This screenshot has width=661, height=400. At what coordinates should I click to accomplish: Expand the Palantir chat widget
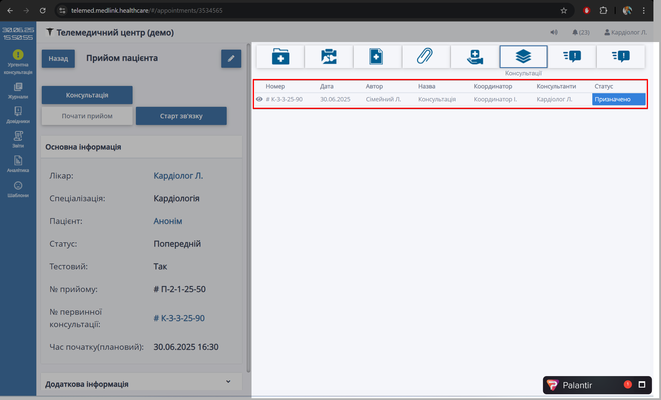click(x=642, y=385)
